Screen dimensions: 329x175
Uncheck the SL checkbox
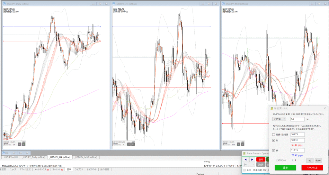(274, 140)
